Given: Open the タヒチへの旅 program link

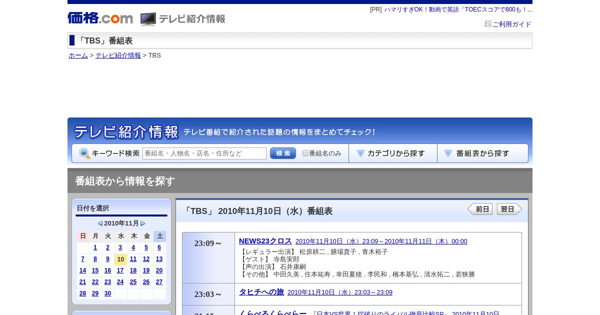Looking at the screenshot, I should tap(261, 292).
